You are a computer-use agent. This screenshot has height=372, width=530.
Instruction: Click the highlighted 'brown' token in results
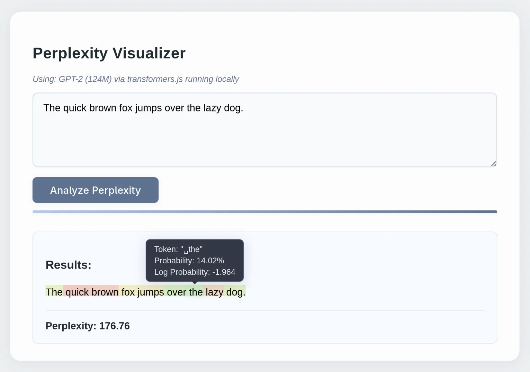pyautogui.click(x=105, y=292)
